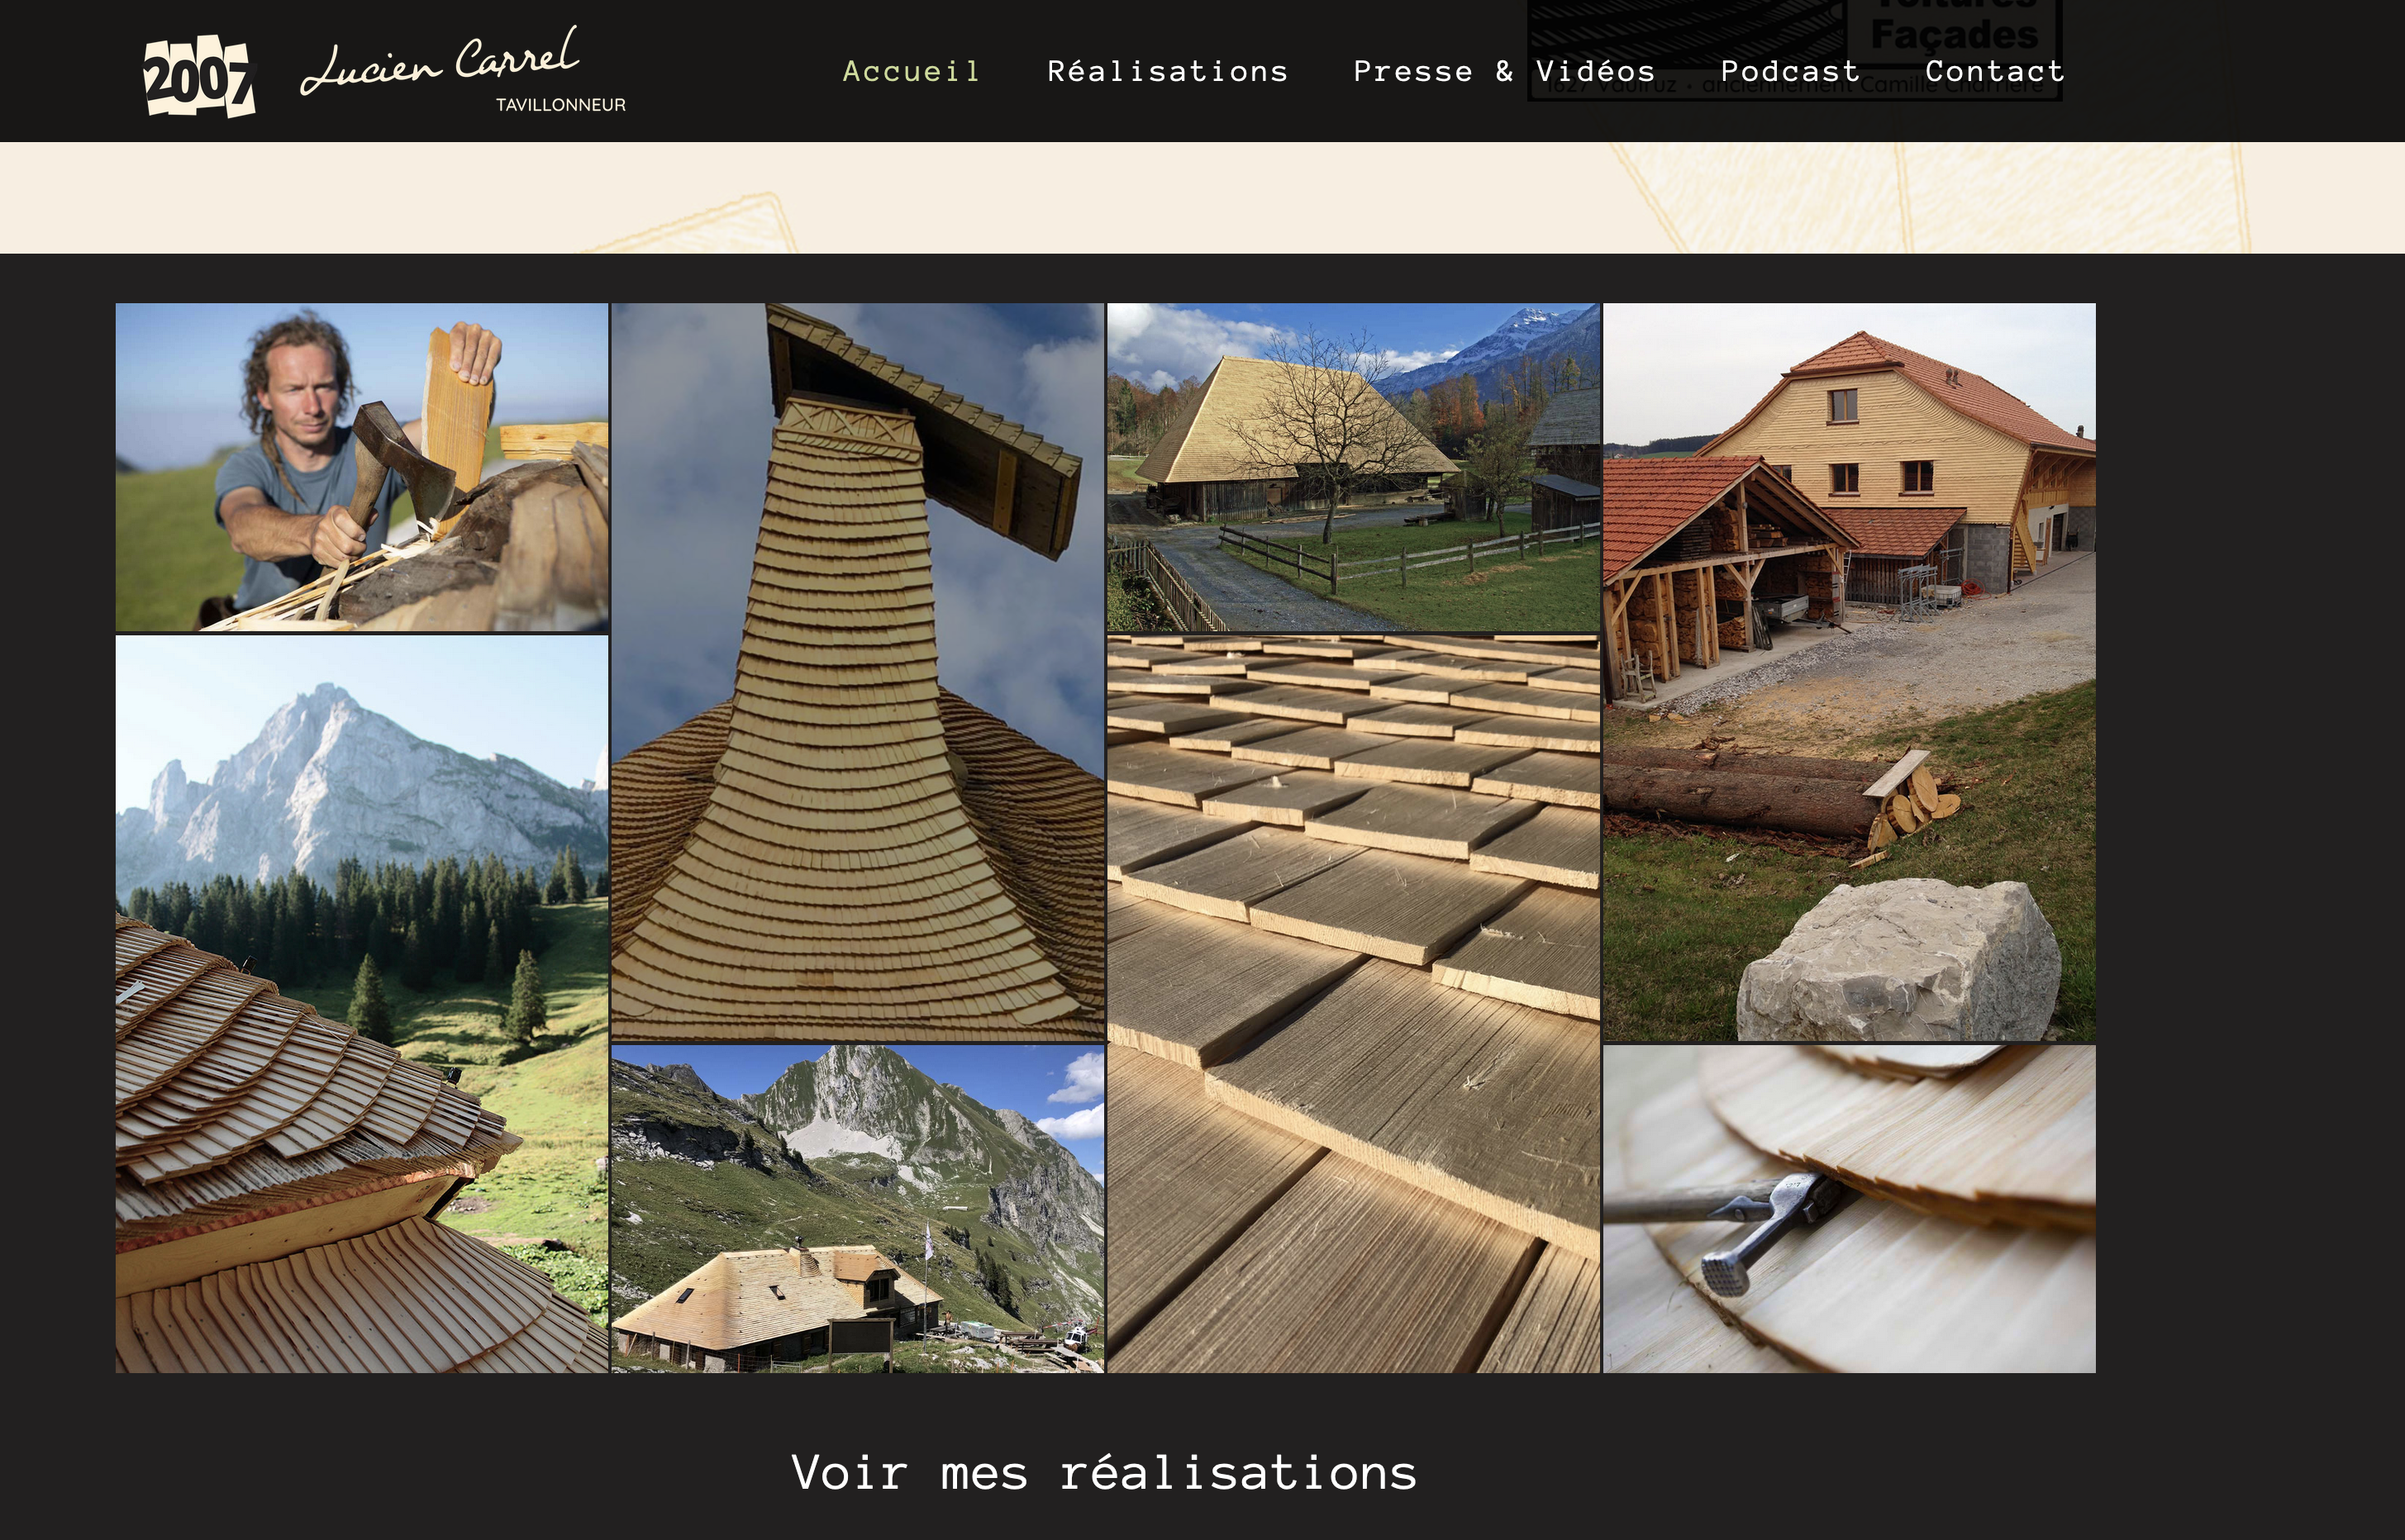Open the red-tiled farmhouse photo
The image size is (2405, 1540).
coord(1849,672)
